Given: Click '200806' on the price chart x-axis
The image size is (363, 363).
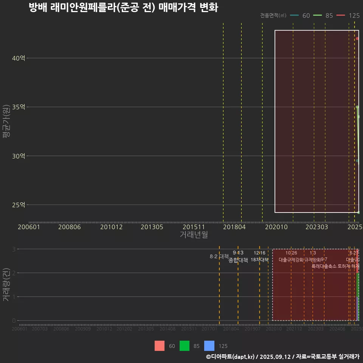Looking at the screenshot, I should pos(70,227).
